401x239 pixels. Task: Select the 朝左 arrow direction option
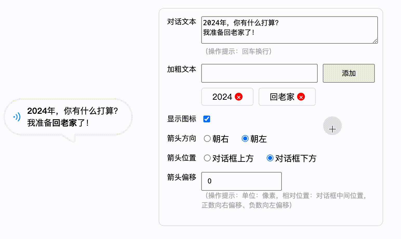(x=245, y=138)
